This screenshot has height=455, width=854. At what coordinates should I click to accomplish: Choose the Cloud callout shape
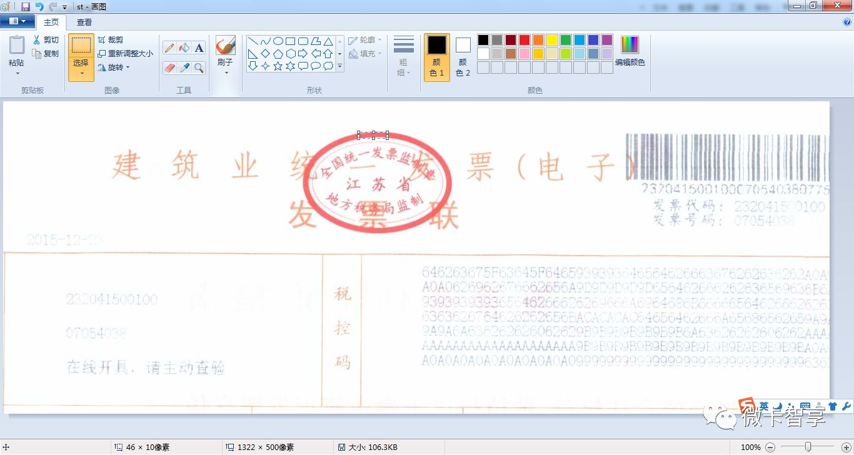(328, 66)
